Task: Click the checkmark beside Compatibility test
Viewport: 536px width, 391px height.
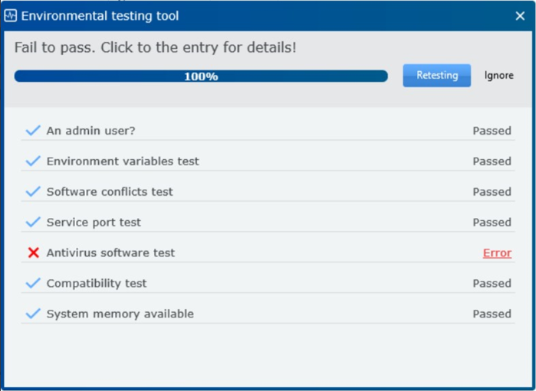Action: (x=33, y=283)
